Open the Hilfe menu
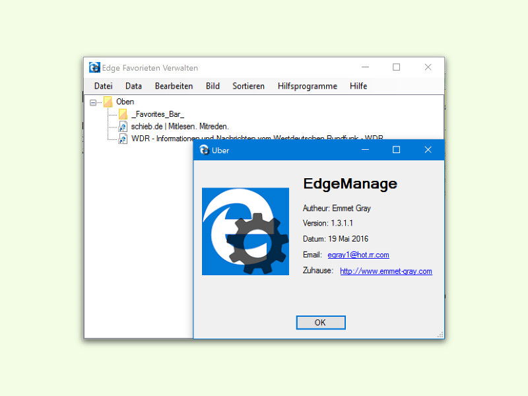The height and width of the screenshot is (396, 528). tap(358, 86)
